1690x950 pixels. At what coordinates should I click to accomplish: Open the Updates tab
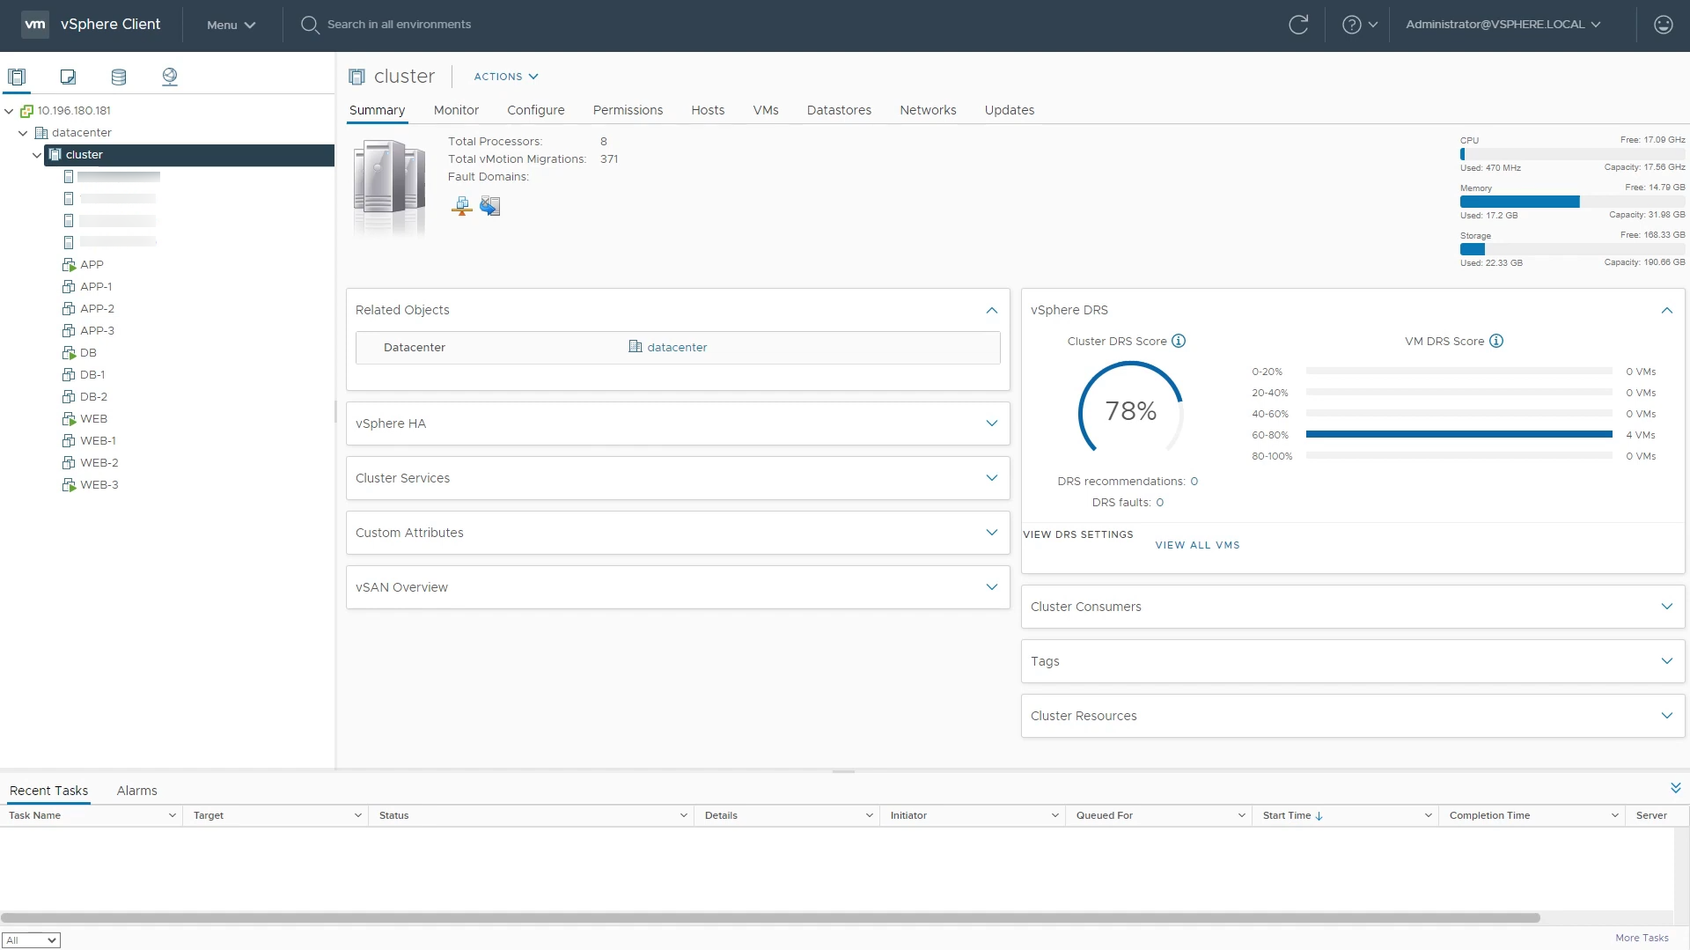[x=1010, y=110]
